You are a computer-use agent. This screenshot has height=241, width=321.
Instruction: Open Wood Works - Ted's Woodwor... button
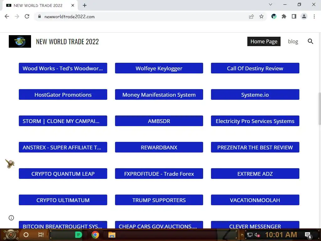point(63,68)
